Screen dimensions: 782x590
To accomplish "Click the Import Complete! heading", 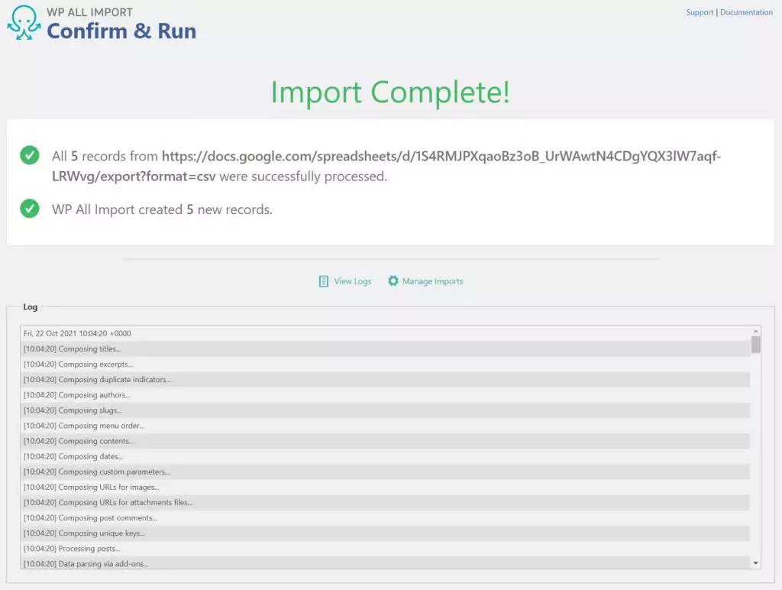I will pos(390,92).
